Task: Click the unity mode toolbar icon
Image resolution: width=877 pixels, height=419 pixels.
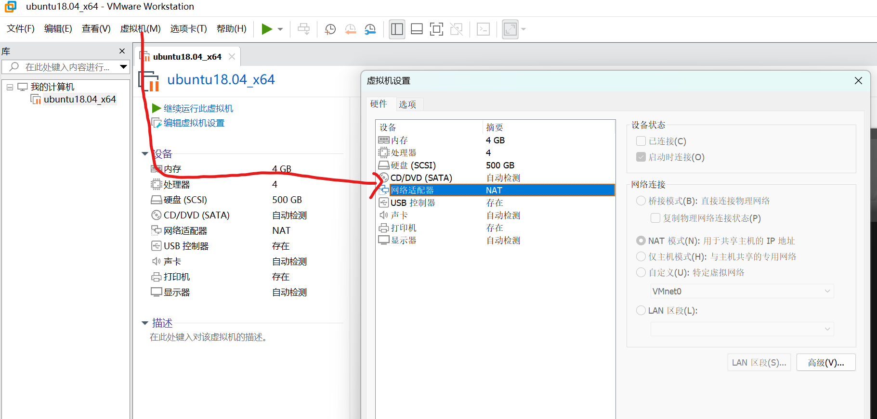Action: tap(456, 29)
